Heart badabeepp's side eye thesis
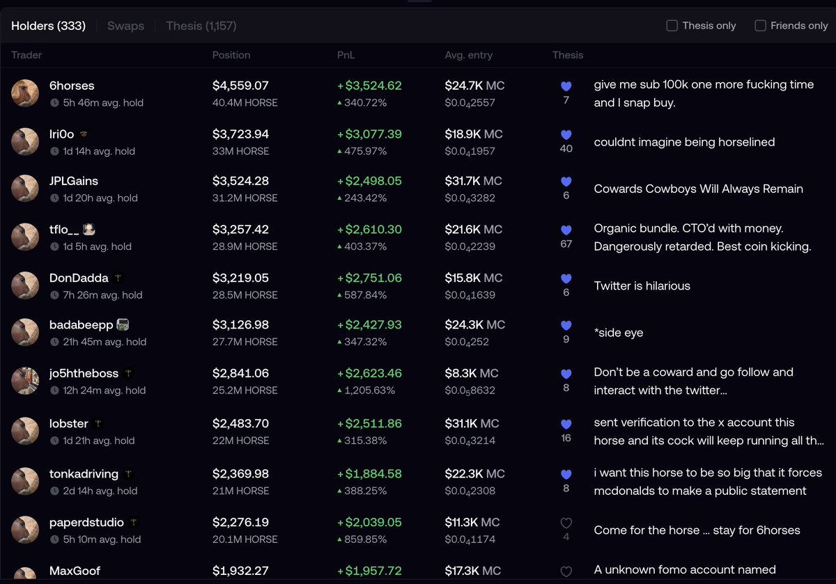Viewport: 836px width, 584px height. click(566, 326)
